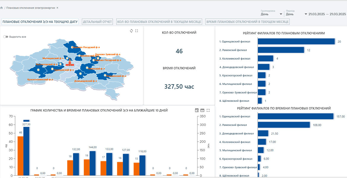This screenshot has width=347, height=178.
Task: Click the Плановые отключения электроэнергии breadcrumb
Action: [x=31, y=8]
